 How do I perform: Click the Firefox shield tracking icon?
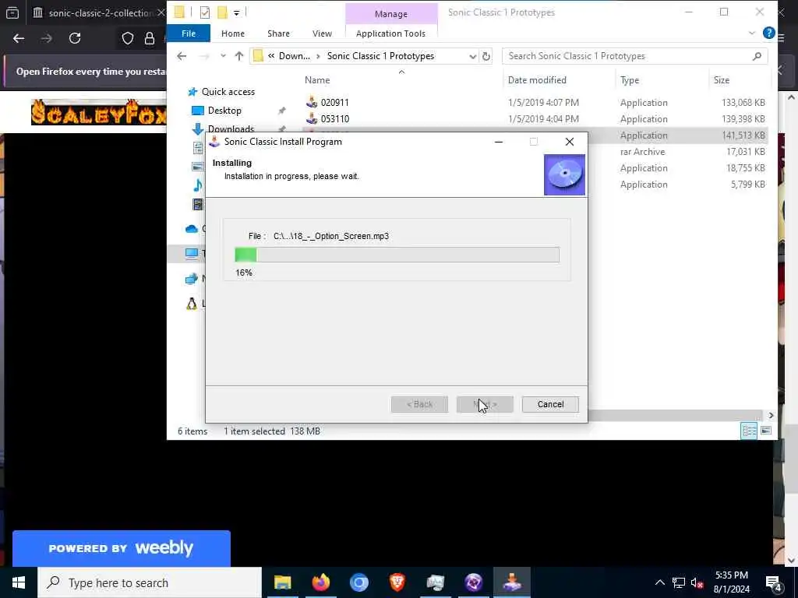pos(127,38)
